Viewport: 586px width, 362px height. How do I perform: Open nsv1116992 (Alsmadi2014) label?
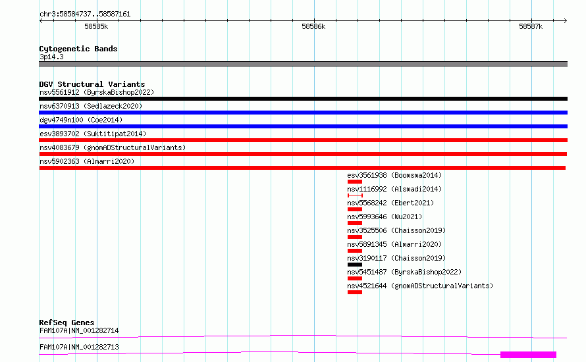click(394, 189)
